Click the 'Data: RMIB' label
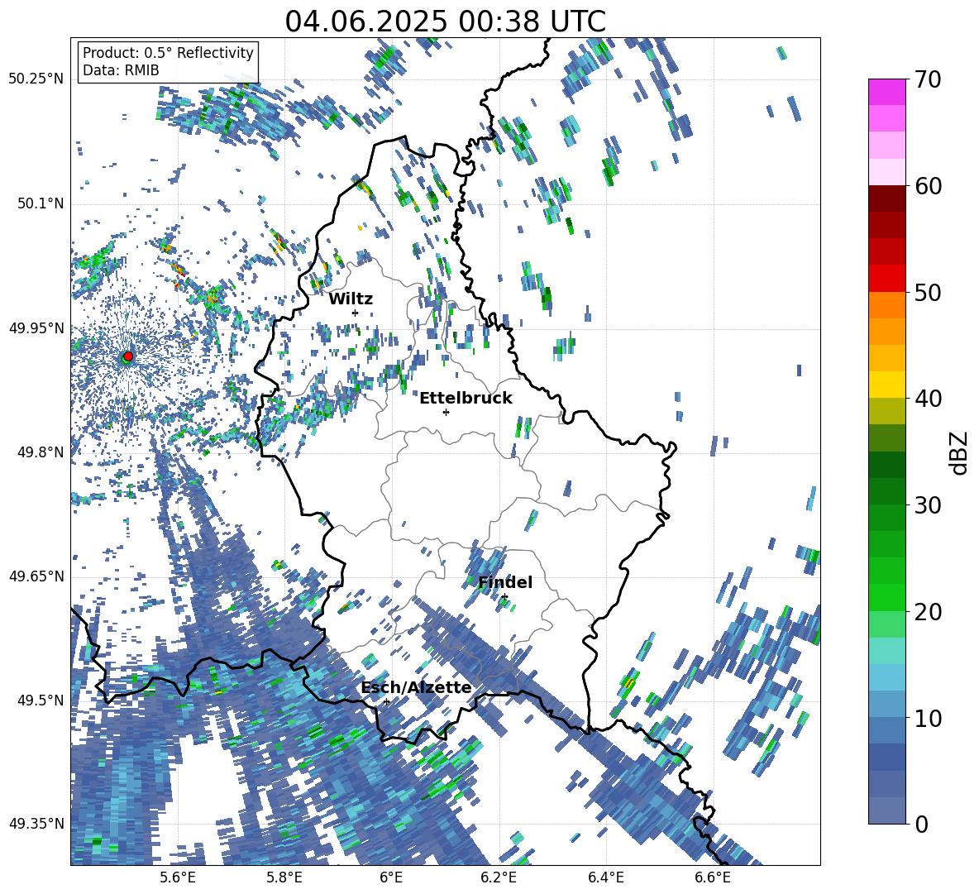The image size is (979, 894). click(121, 70)
